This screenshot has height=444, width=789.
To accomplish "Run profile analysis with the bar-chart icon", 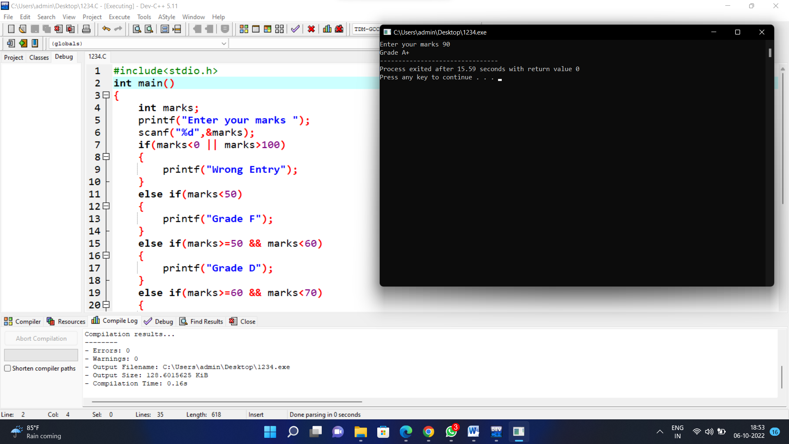I will (327, 29).
